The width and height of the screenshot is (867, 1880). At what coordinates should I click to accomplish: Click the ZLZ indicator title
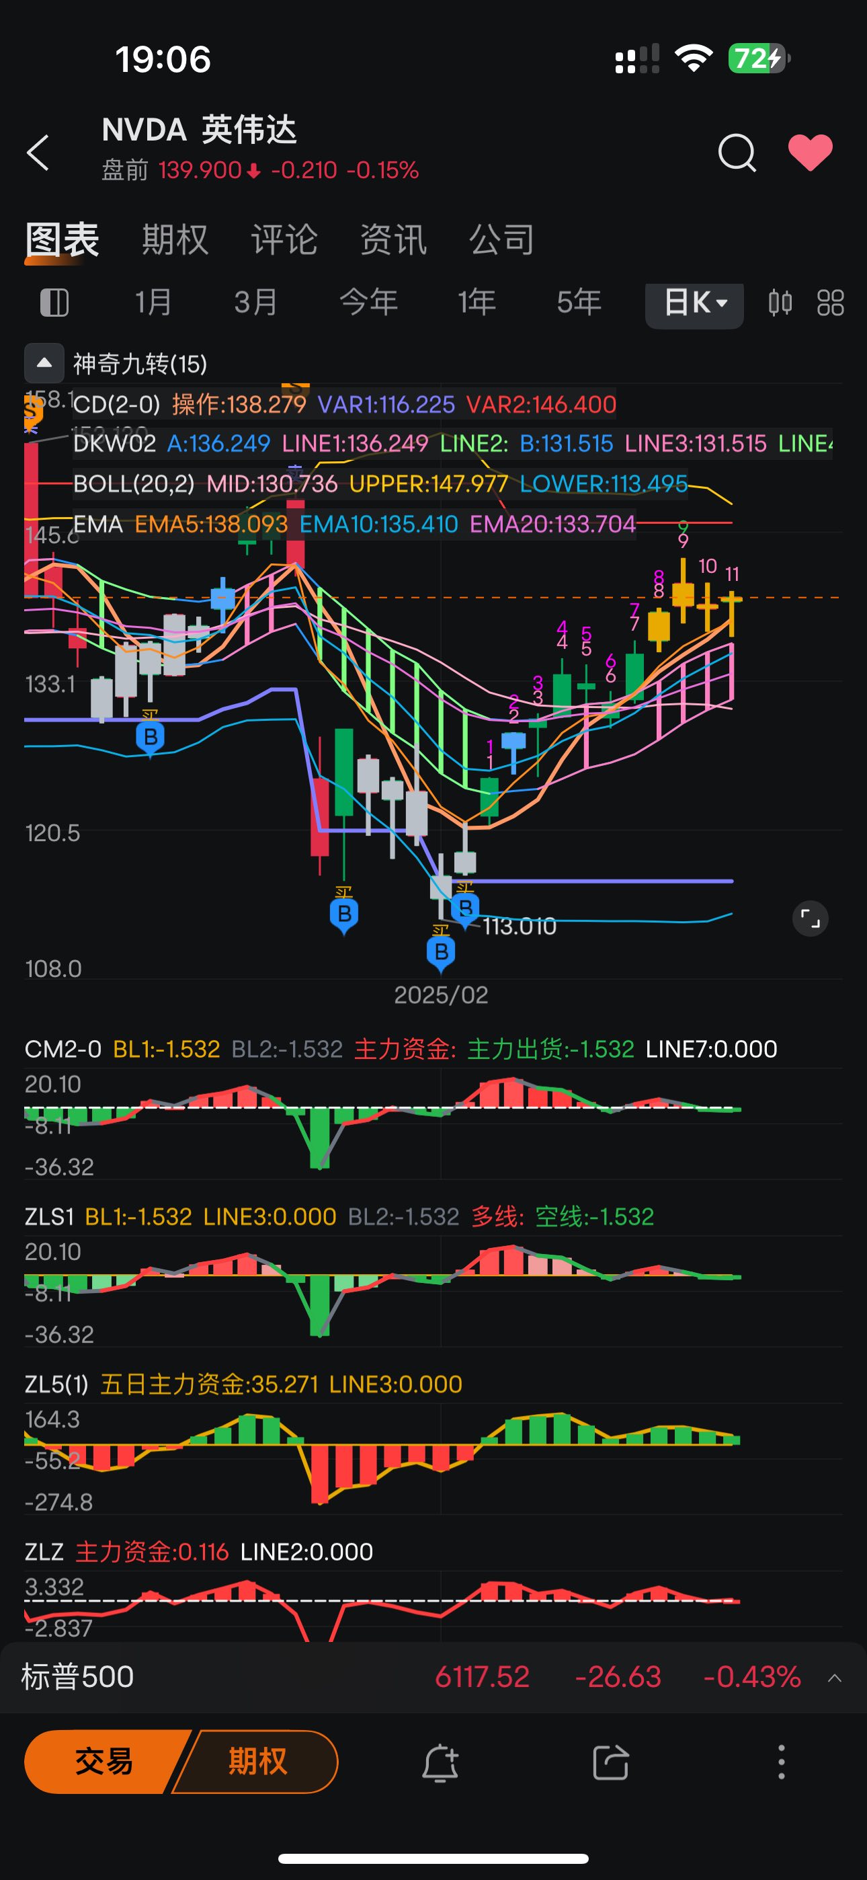coord(44,1552)
